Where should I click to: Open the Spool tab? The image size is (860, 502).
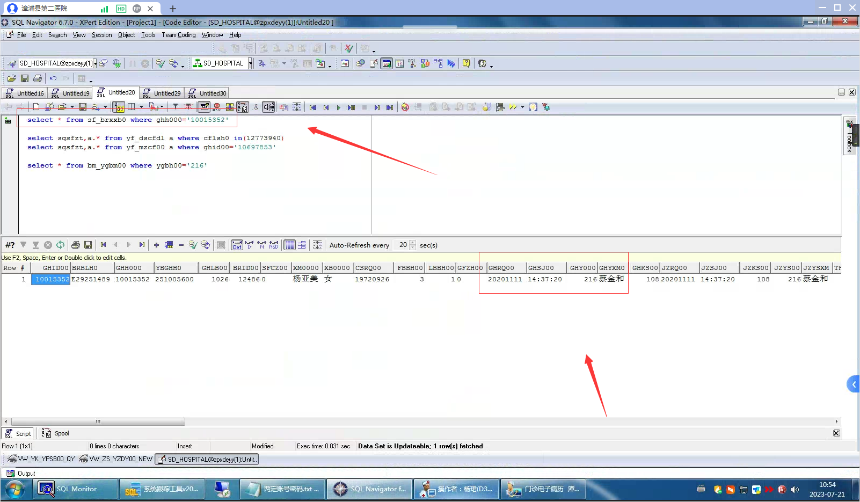tap(56, 433)
